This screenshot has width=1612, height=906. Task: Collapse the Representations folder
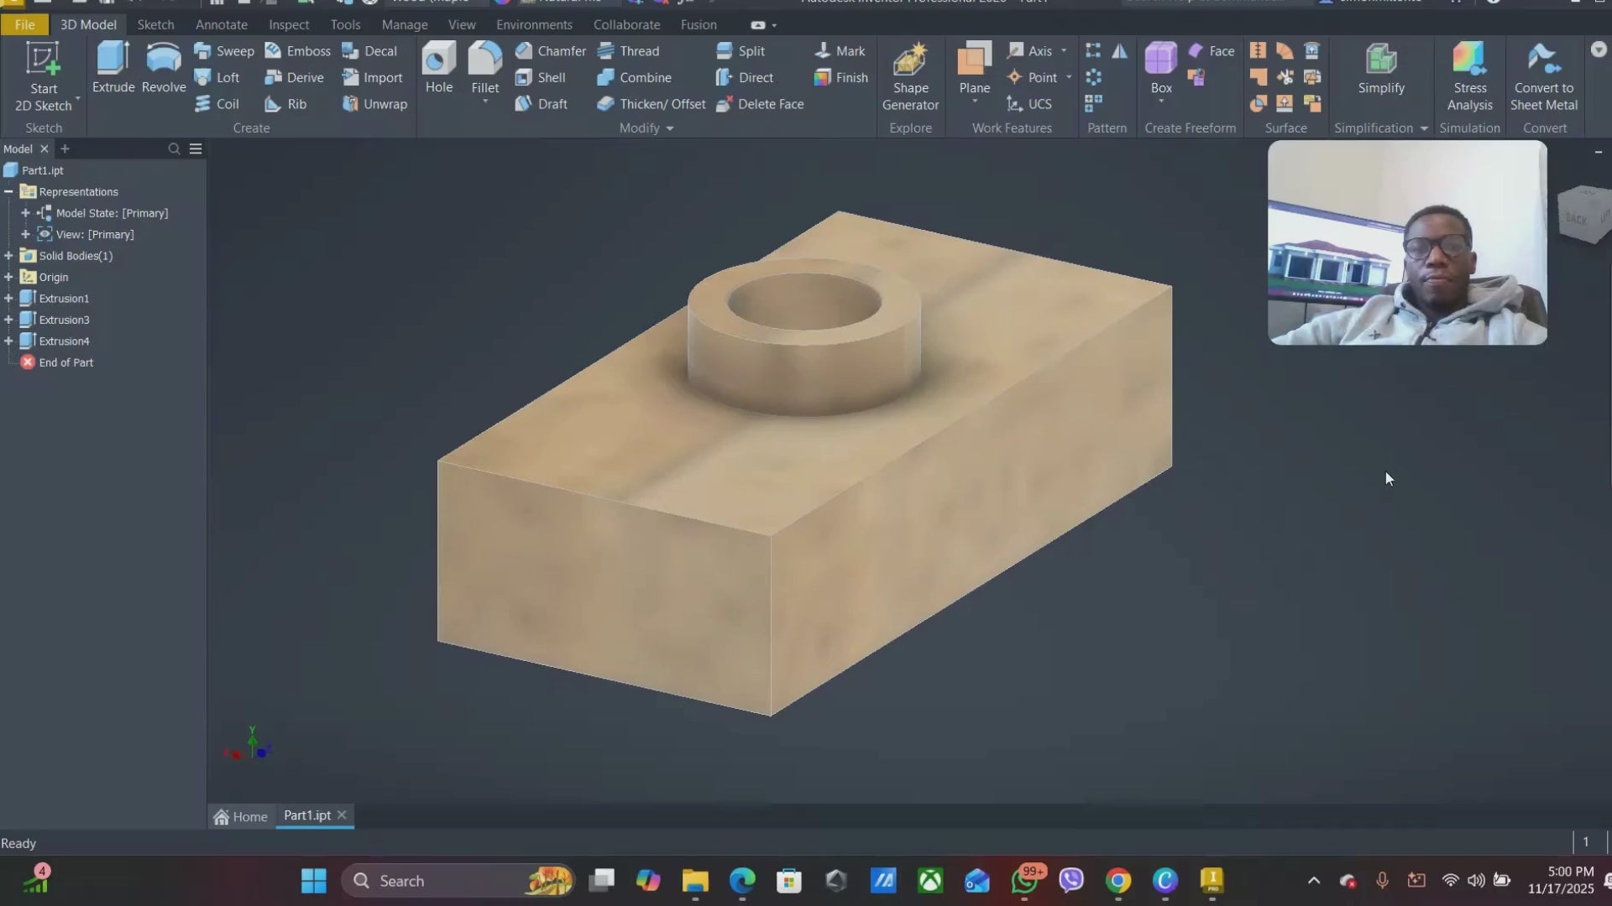(x=9, y=191)
